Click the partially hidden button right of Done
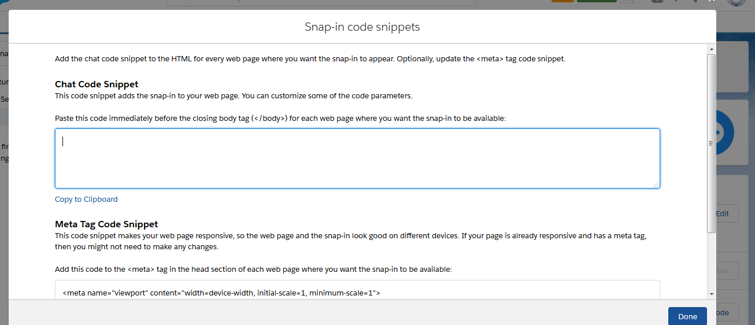Image resolution: width=755 pixels, height=325 pixels. 722,313
